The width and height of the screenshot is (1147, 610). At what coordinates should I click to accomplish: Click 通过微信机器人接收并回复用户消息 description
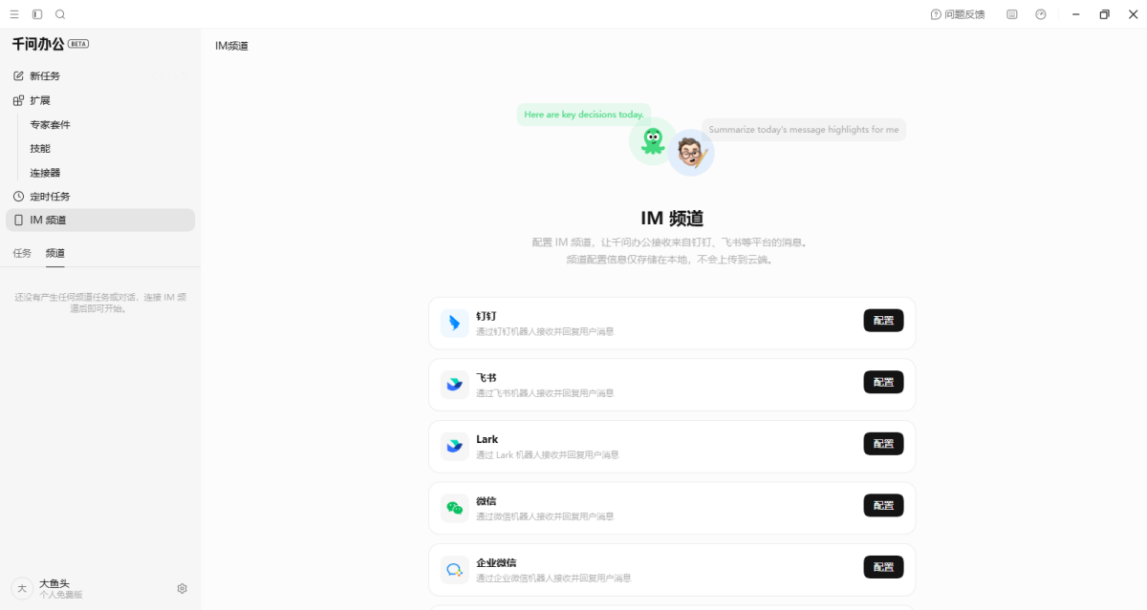[545, 516]
